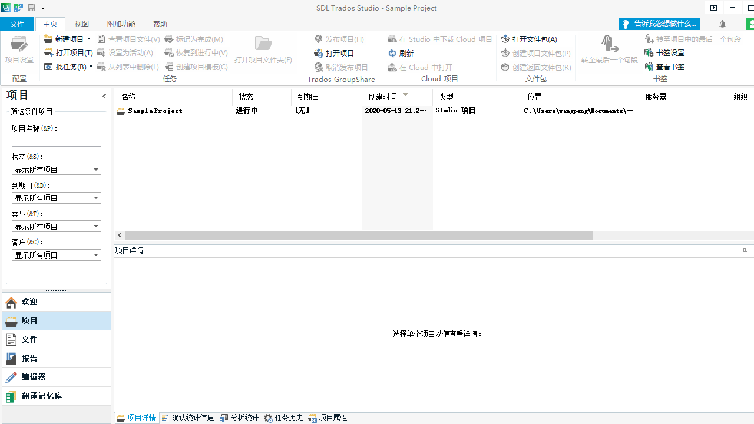754x424 pixels.
Task: Open the 翻译记忆库 view in sidebar
Action: (x=12, y=396)
